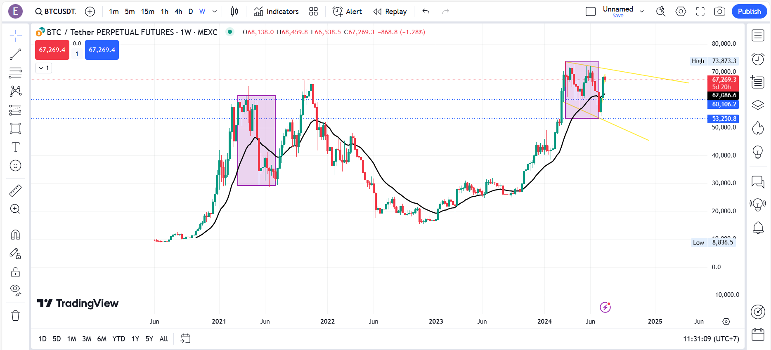
Task: Click the red sell price 67,269.4
Action: 52,50
